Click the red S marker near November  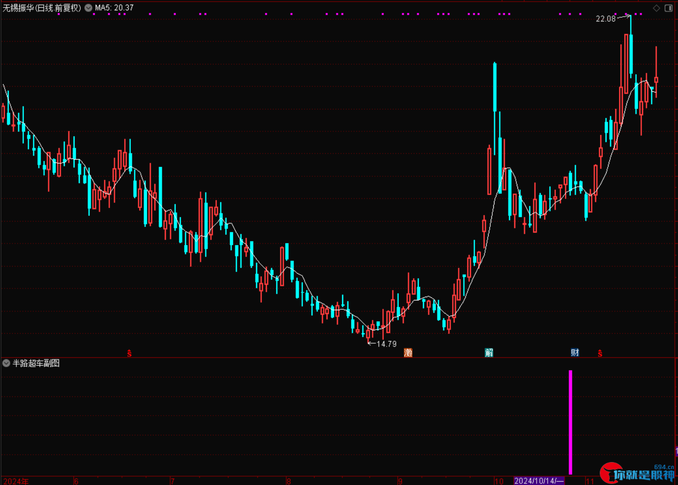pos(600,354)
